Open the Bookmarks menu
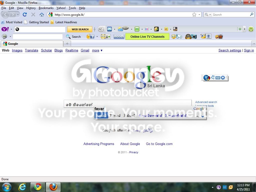This screenshot has width=256, height=192. point(46,8)
